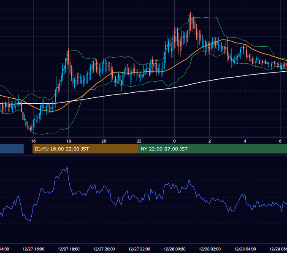Click the '18' hour label on the price chart axis
Screen dimensions: 287x253
68,141
